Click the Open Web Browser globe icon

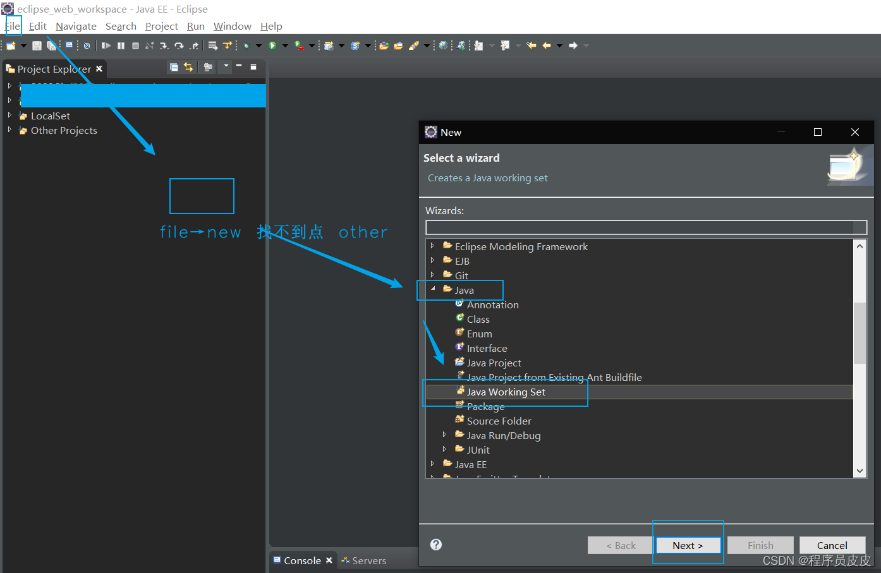tap(443, 45)
